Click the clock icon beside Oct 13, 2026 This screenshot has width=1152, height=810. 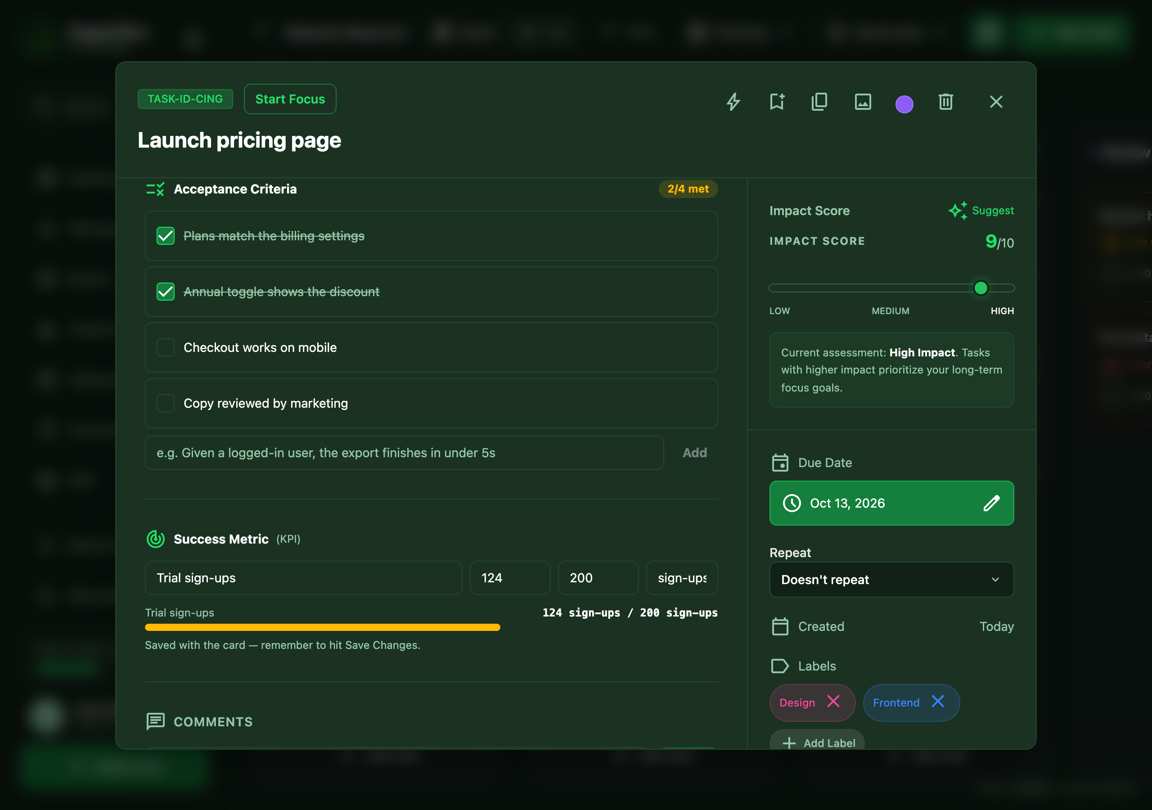(x=792, y=503)
